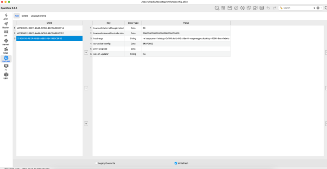Image resolution: width=327 pixels, height=169 pixels.
Task: Click the empty value cell of prev-lang:kbd
Action: pyautogui.click(x=186, y=49)
